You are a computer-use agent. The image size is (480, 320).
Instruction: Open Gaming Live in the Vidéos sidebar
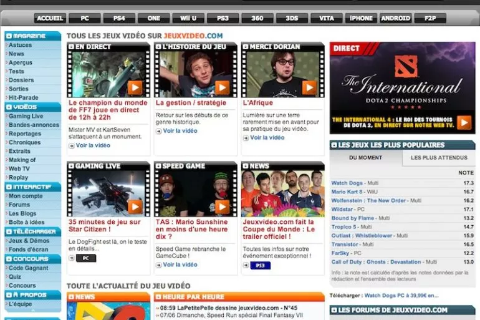coord(26,117)
